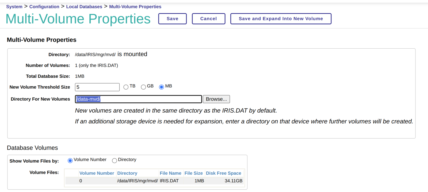The width and height of the screenshot is (428, 192).
Task: Click the Cancel button
Action: tap(208, 19)
